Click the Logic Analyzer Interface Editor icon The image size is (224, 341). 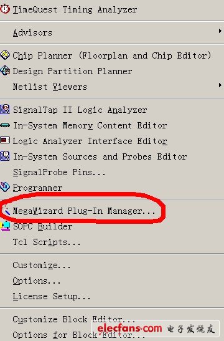[5, 140]
